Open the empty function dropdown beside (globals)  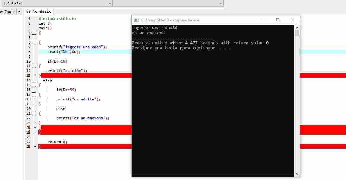(168, 3)
